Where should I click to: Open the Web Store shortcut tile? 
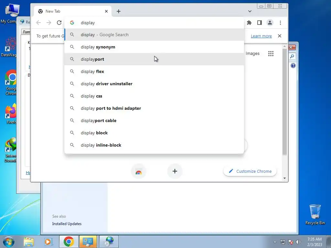pos(138,171)
